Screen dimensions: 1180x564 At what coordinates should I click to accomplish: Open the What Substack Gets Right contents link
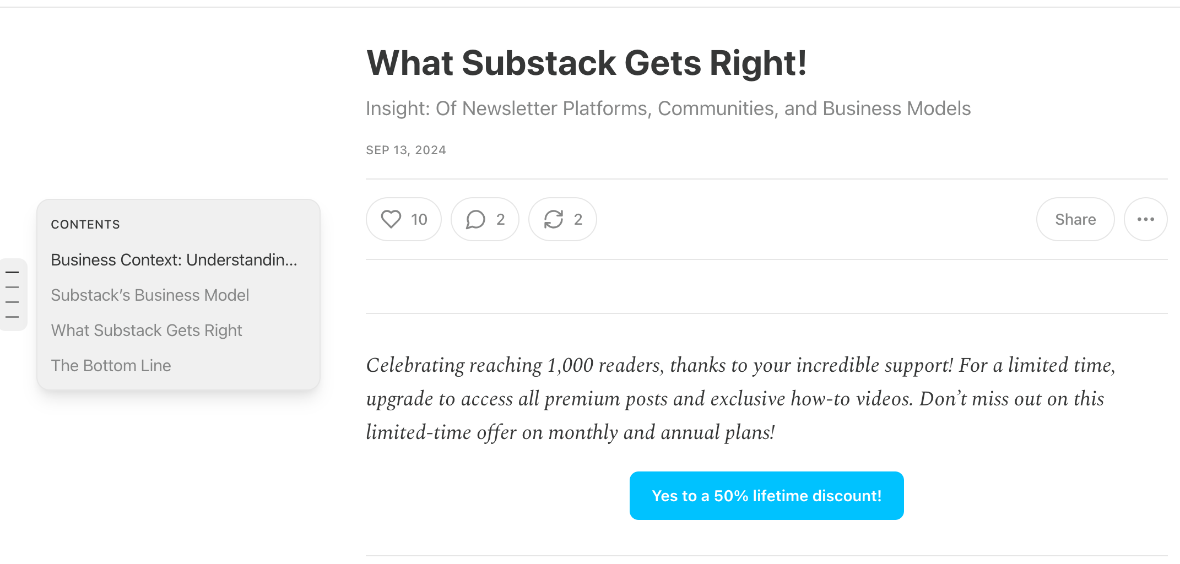coord(147,330)
